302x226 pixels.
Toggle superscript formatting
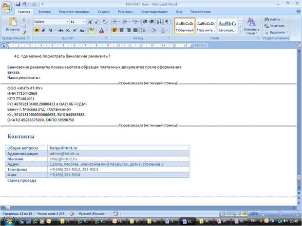75,30
